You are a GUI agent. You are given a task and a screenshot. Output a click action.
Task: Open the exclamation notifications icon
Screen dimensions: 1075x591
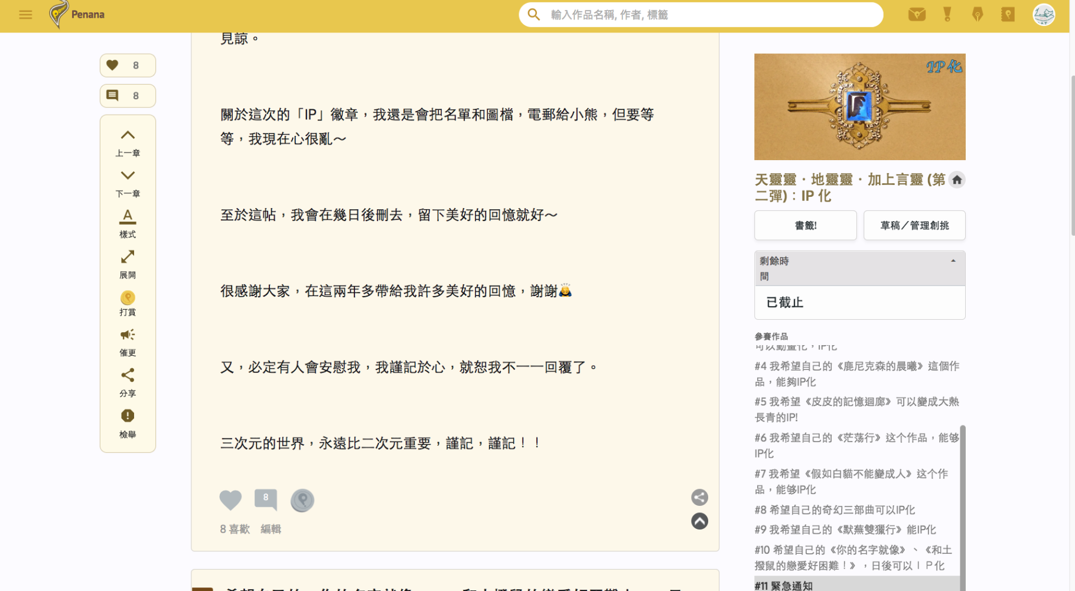coord(947,15)
